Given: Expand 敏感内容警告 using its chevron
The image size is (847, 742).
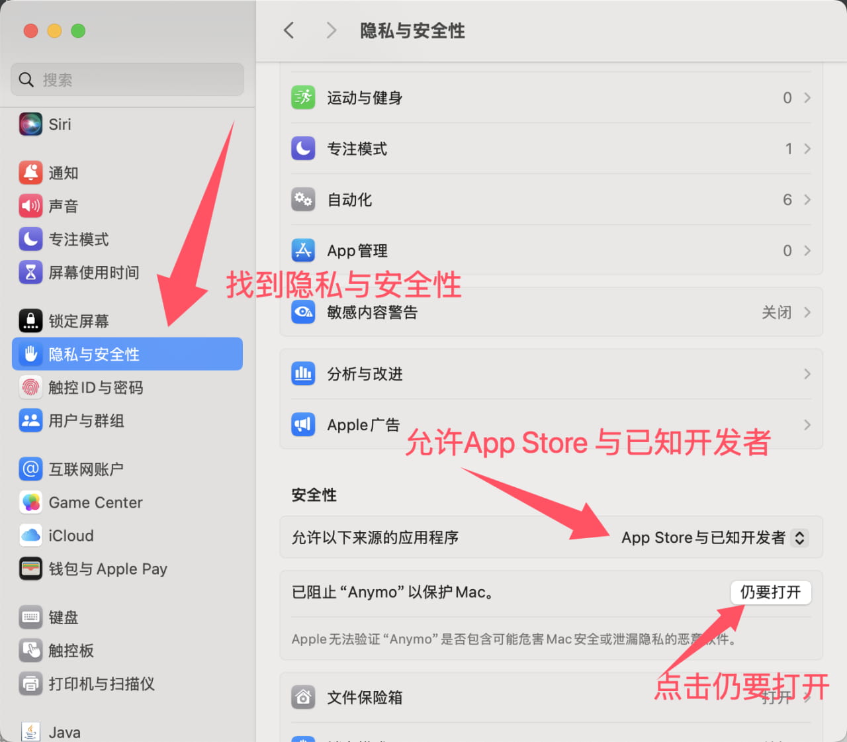Looking at the screenshot, I should click(806, 312).
